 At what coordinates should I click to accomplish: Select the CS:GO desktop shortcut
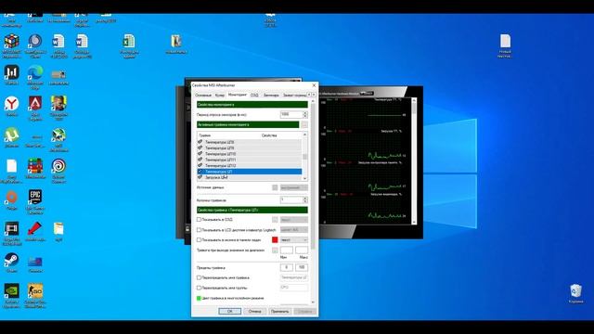[35, 291]
